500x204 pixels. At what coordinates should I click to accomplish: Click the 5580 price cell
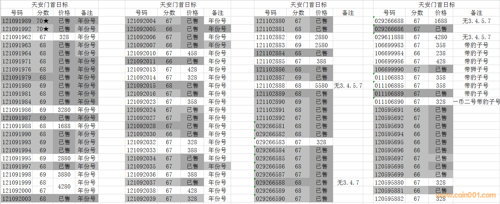[321, 86]
